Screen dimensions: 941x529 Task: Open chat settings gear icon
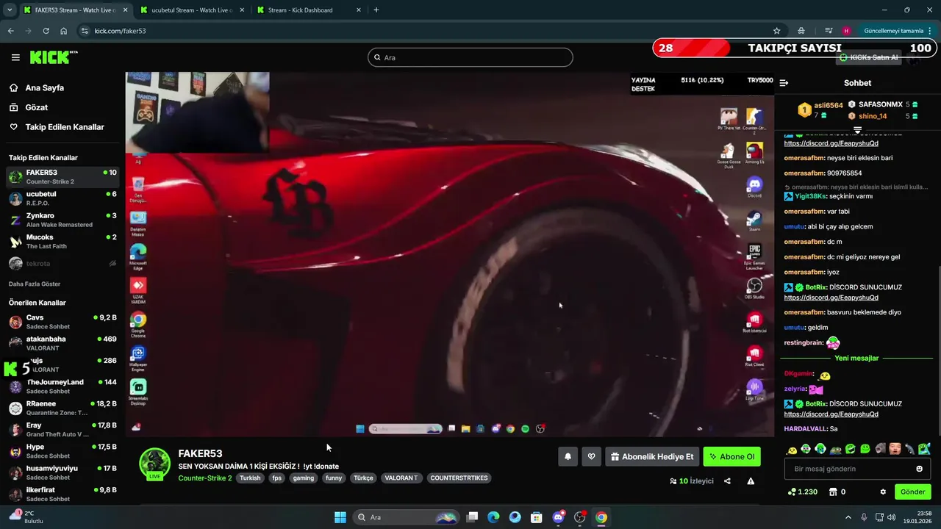click(883, 492)
